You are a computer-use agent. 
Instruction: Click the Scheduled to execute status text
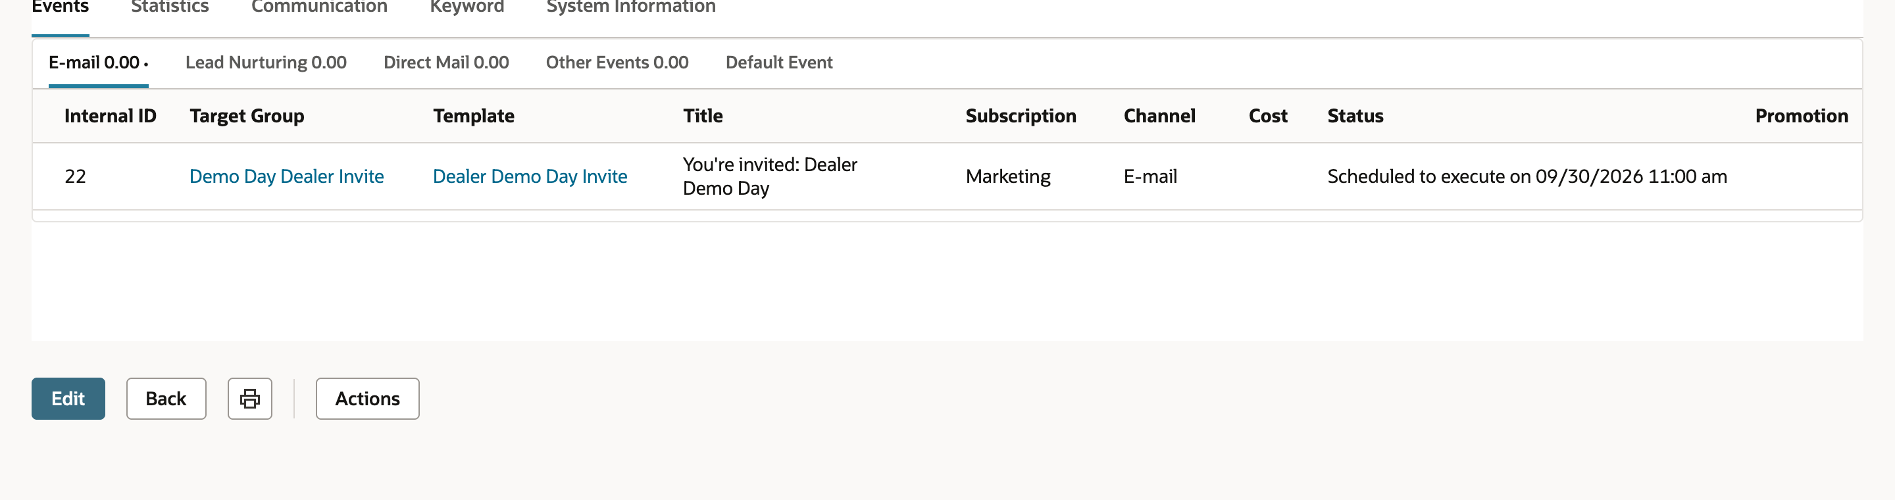(x=1527, y=176)
